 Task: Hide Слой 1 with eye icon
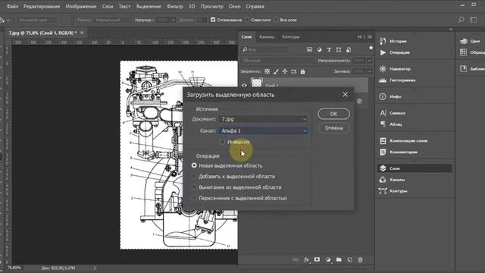click(244, 85)
